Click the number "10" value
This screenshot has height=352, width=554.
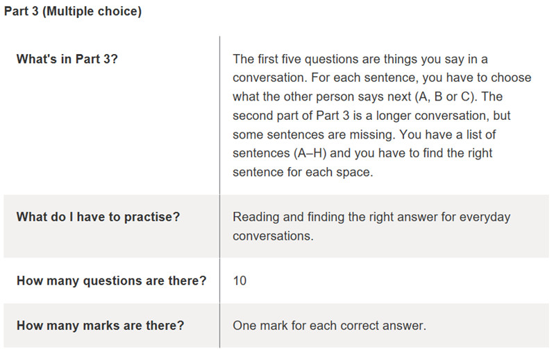tap(240, 281)
